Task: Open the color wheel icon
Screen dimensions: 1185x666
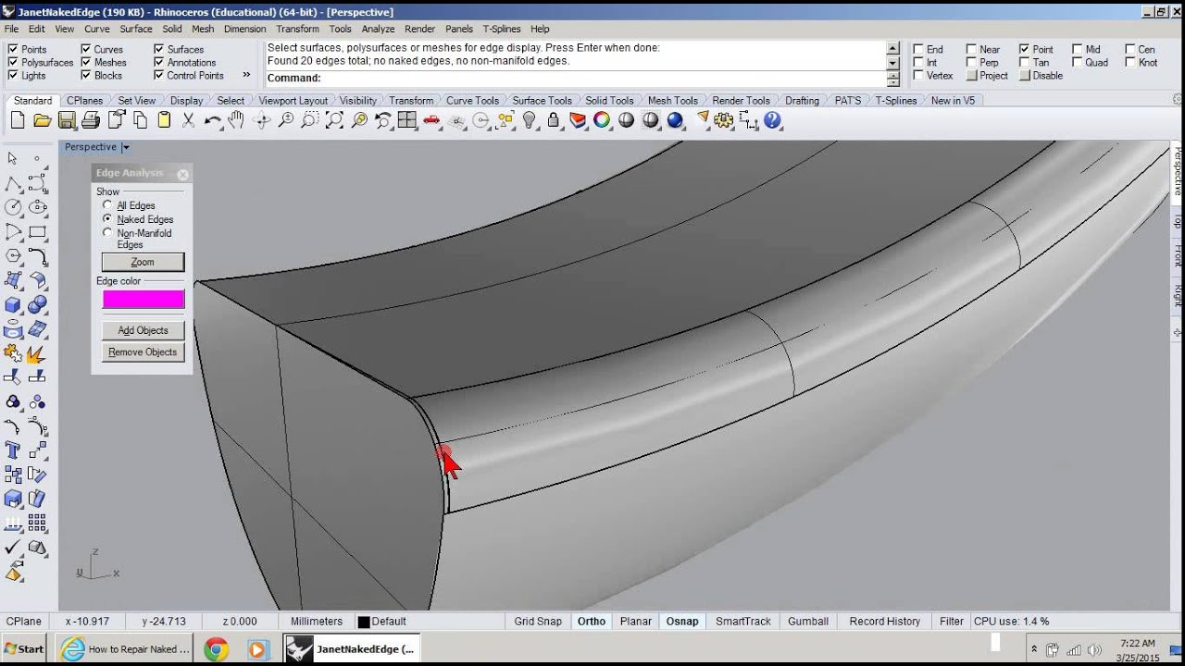Action: pos(602,120)
